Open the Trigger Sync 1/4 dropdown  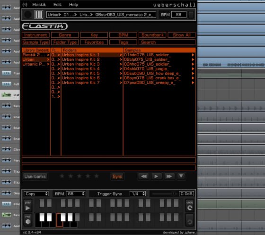pyautogui.click(x=138, y=193)
